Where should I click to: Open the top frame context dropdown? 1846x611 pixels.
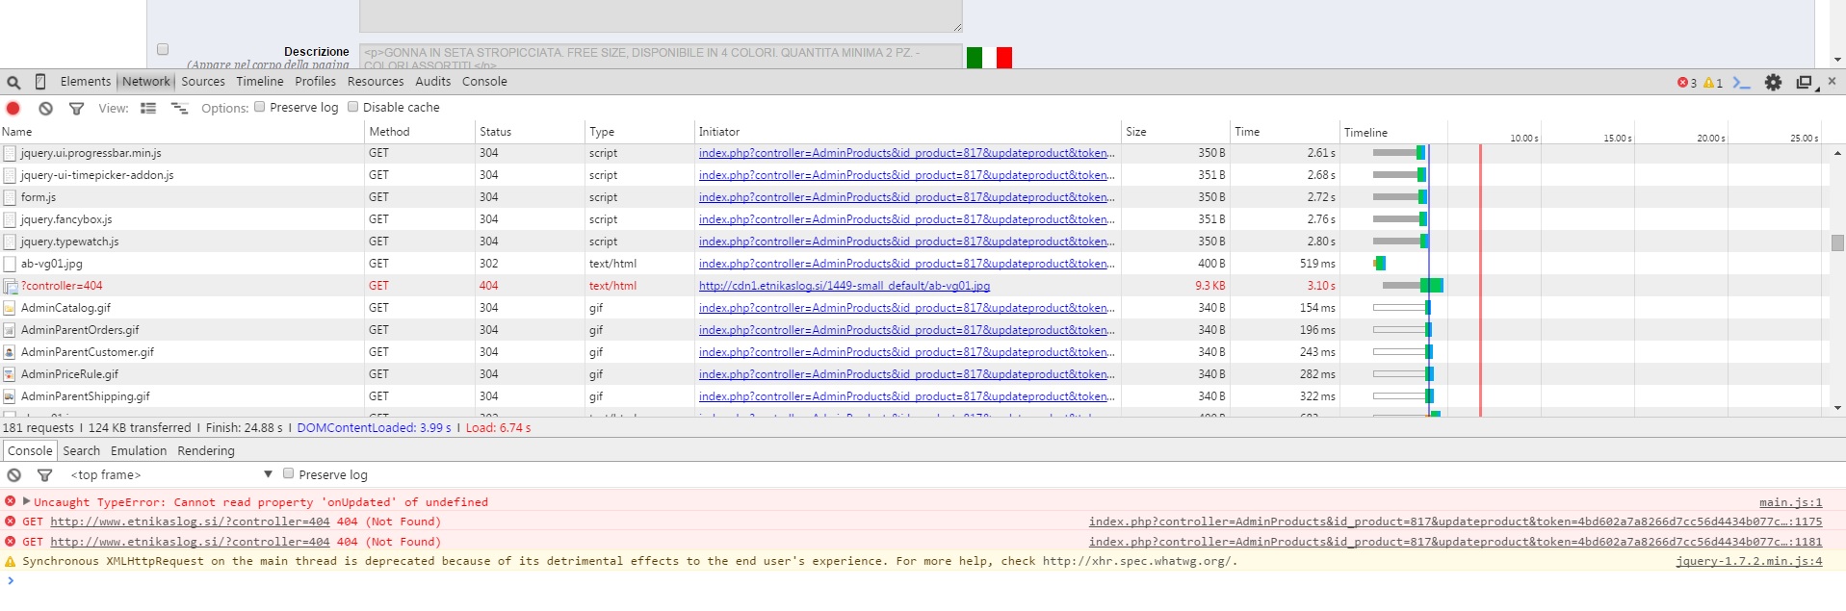coord(170,474)
